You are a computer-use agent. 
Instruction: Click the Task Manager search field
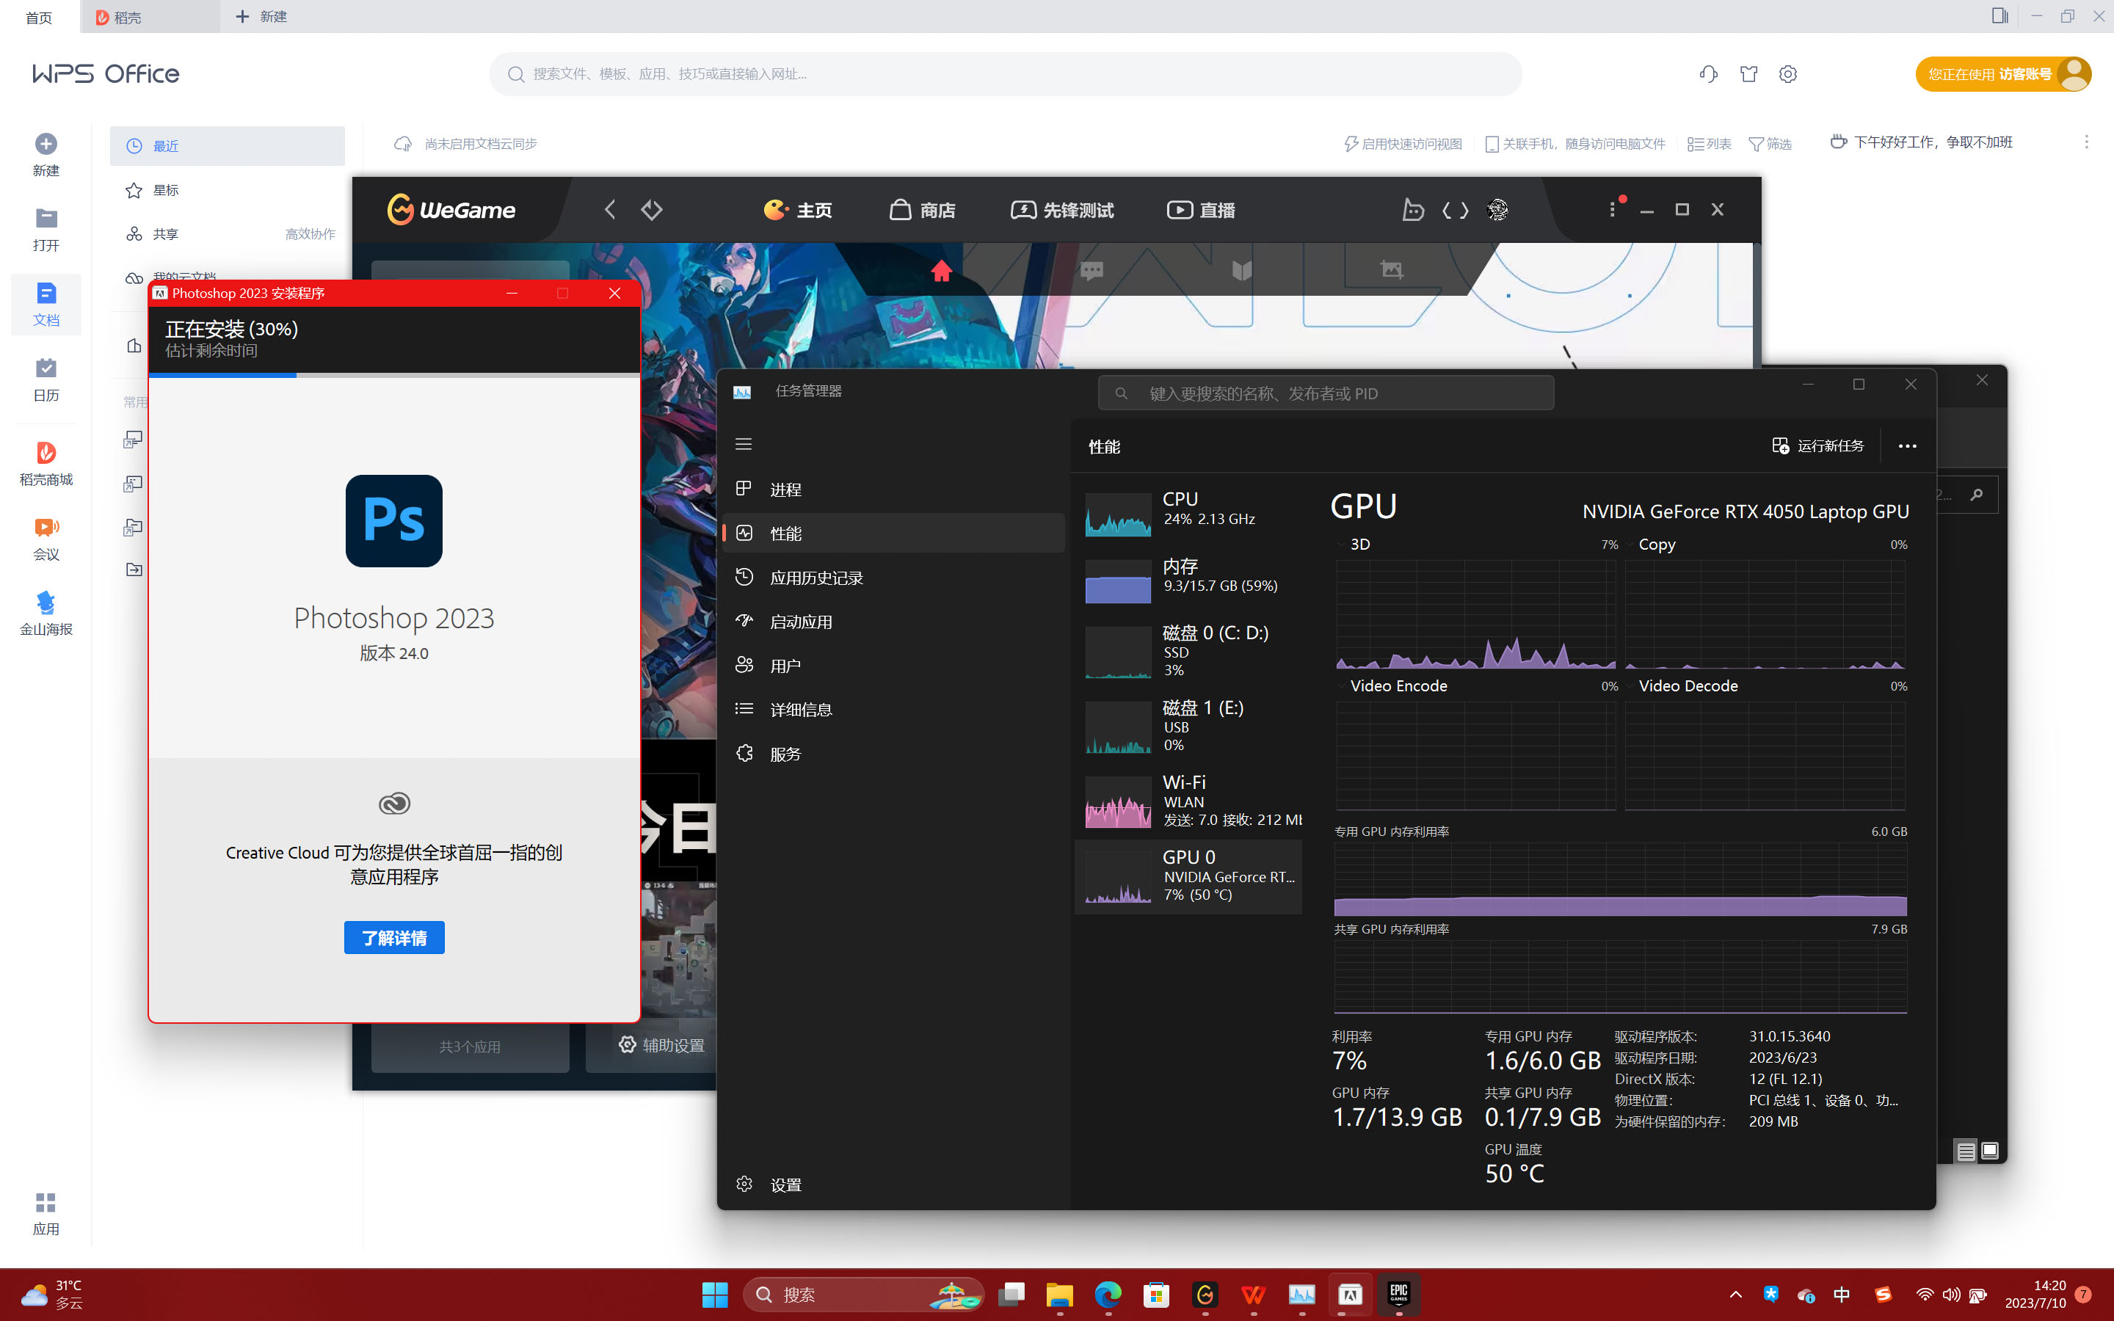pos(1325,393)
